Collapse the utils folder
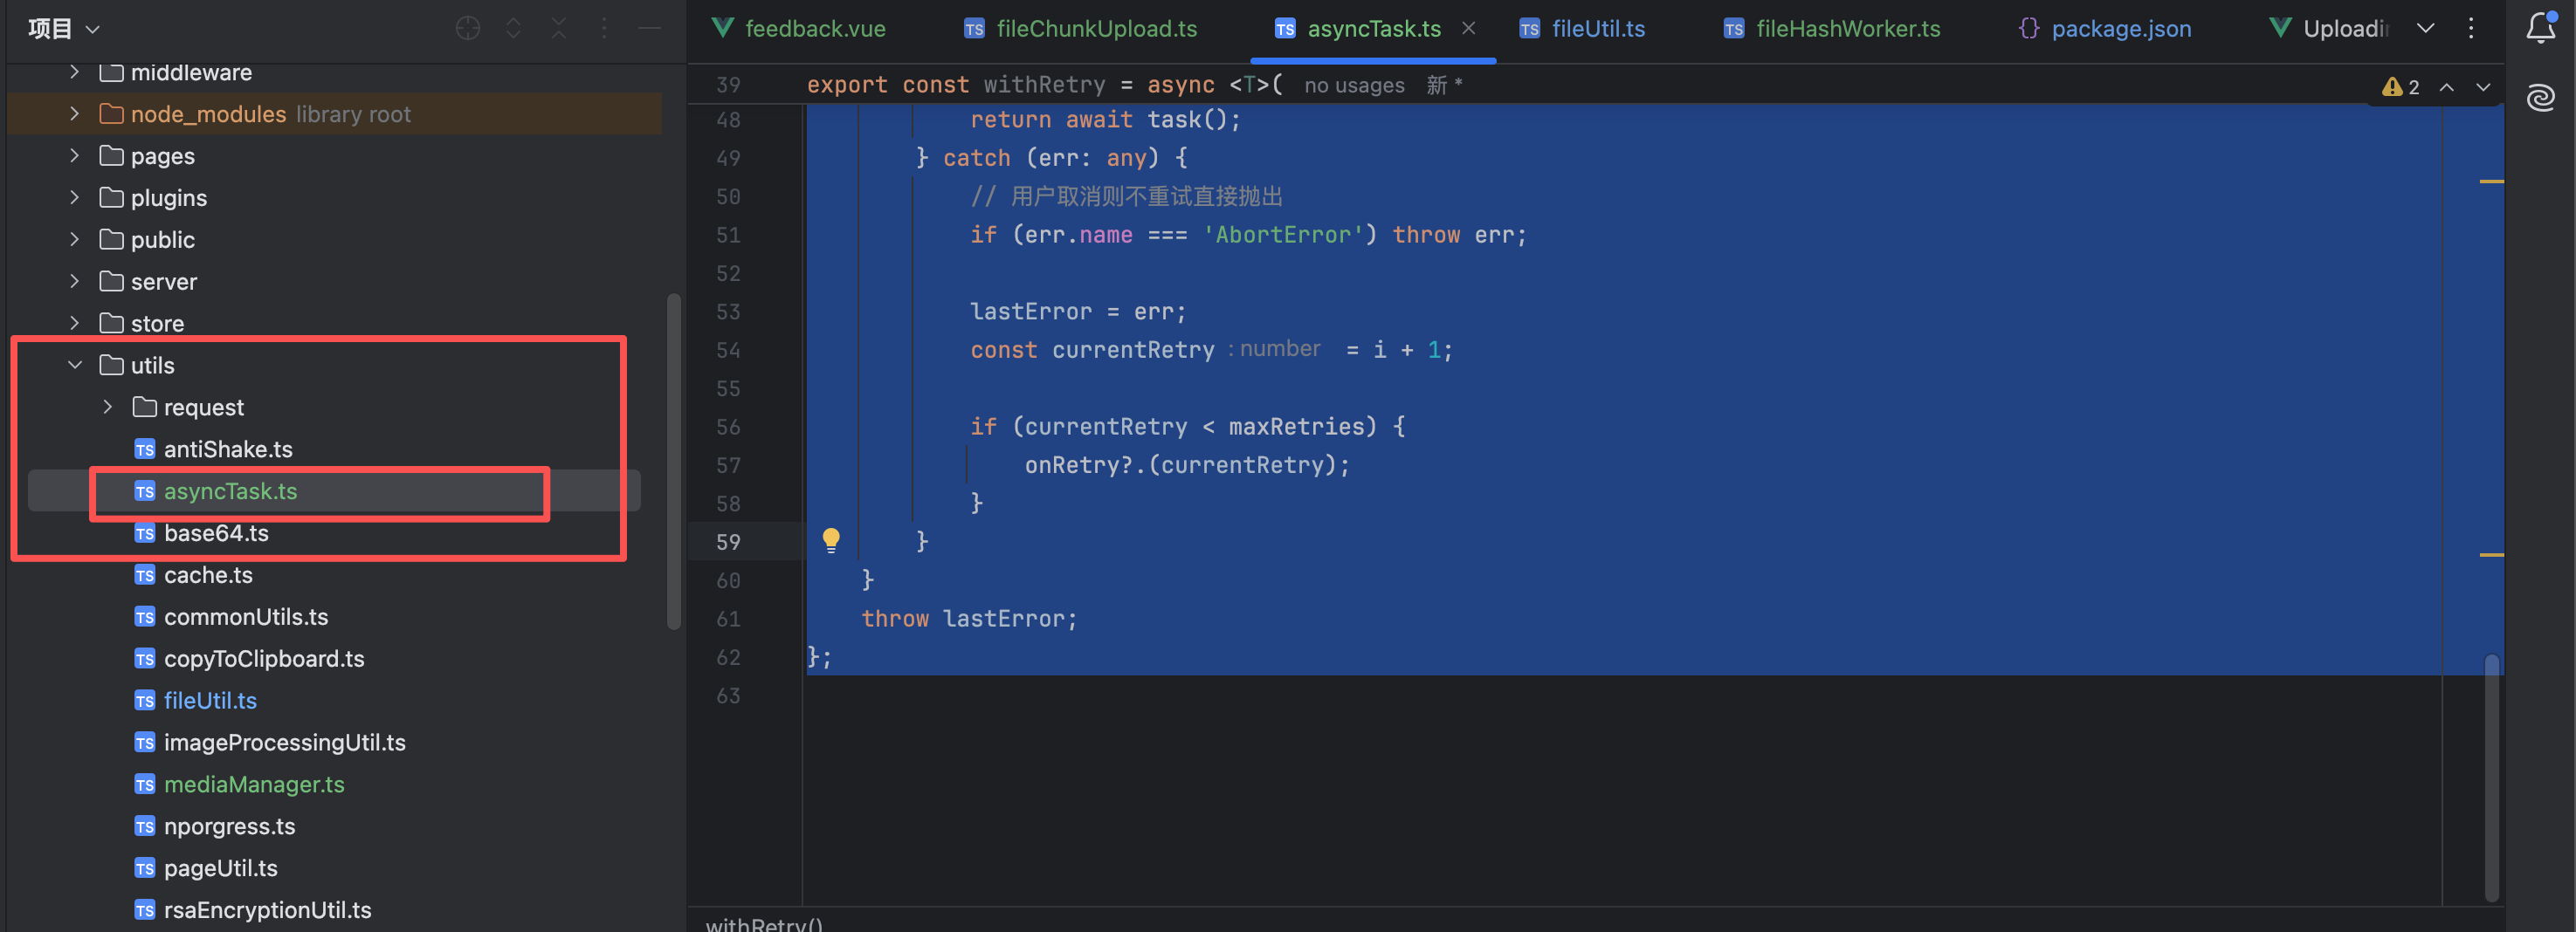Screen dimensions: 2576x932 (75, 366)
